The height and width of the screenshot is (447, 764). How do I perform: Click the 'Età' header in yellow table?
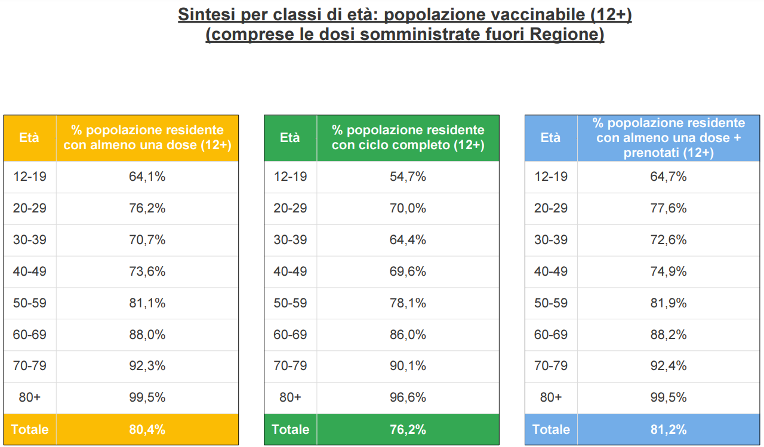29,137
